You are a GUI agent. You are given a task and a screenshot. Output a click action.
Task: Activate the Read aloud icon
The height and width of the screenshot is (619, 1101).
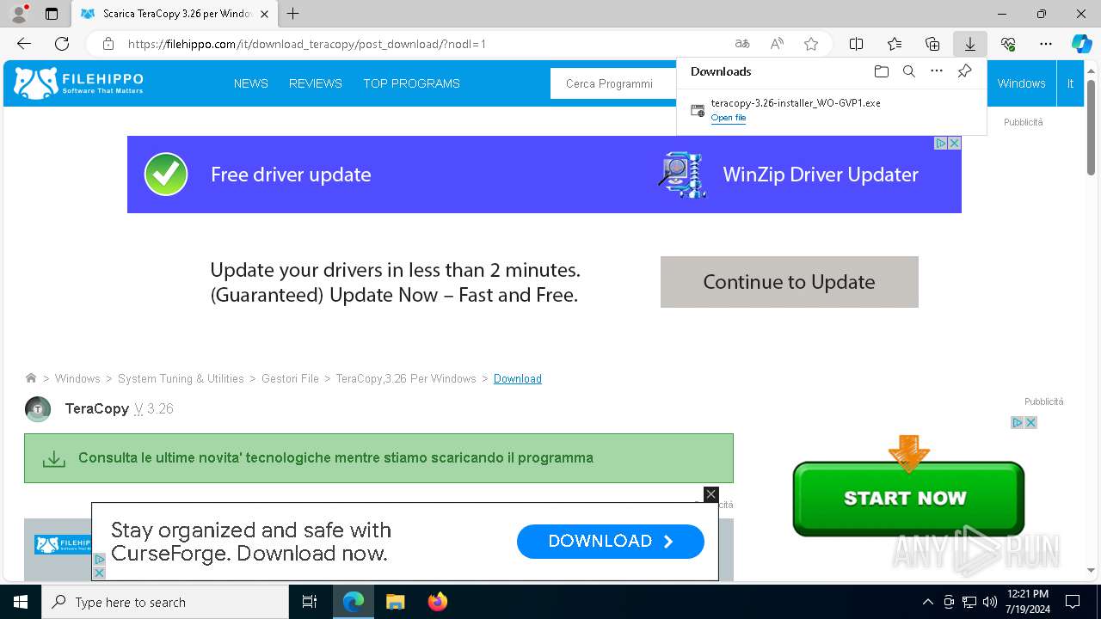tap(777, 44)
